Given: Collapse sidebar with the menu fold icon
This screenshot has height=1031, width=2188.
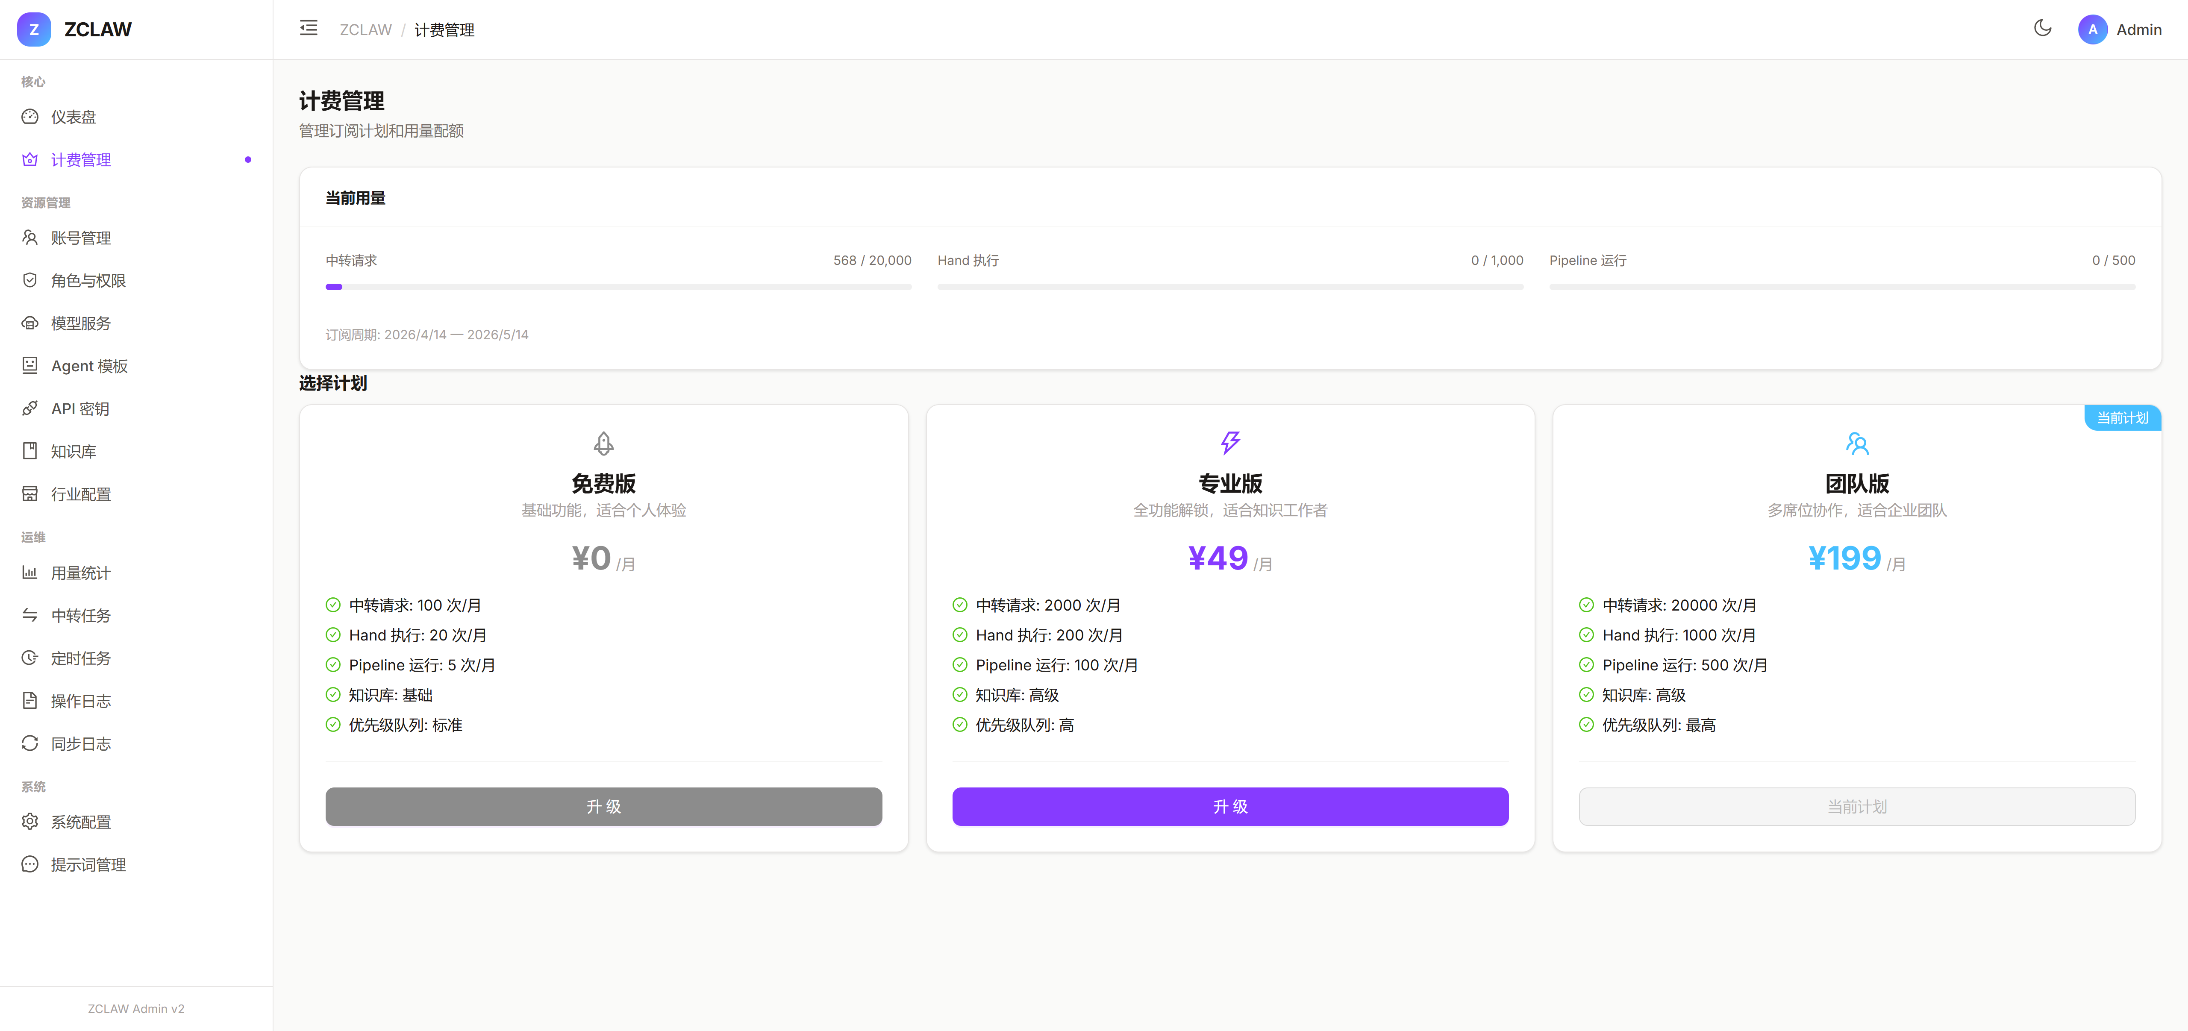Looking at the screenshot, I should click(308, 29).
